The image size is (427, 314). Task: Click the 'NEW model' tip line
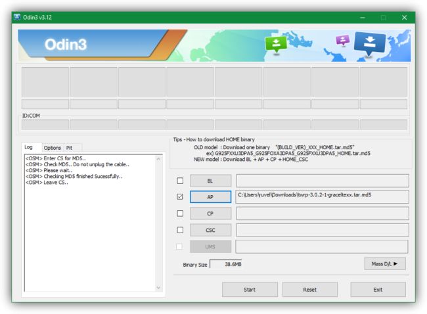tap(251, 160)
